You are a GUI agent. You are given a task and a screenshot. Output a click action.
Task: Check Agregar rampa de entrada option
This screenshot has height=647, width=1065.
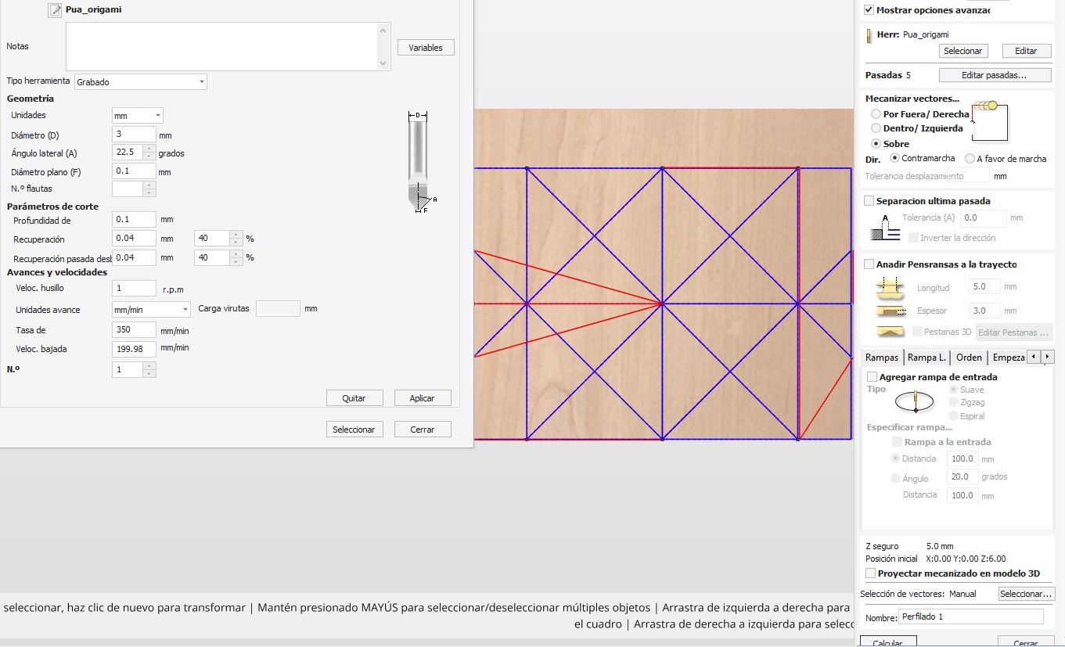tap(872, 377)
